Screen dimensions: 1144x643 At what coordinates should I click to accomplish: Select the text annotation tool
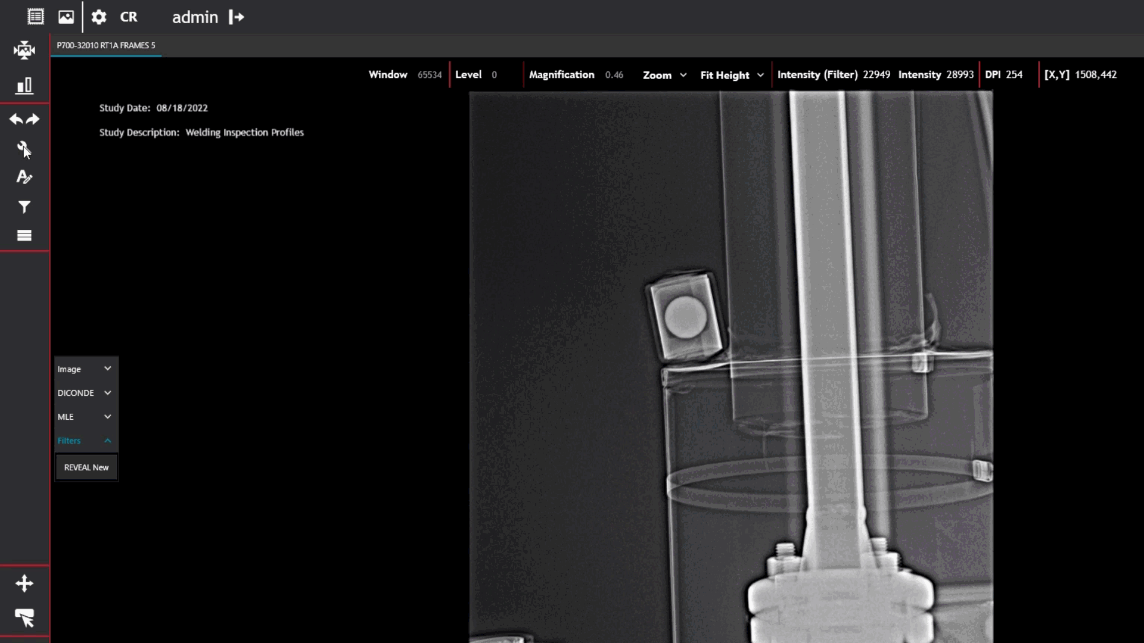tap(24, 177)
